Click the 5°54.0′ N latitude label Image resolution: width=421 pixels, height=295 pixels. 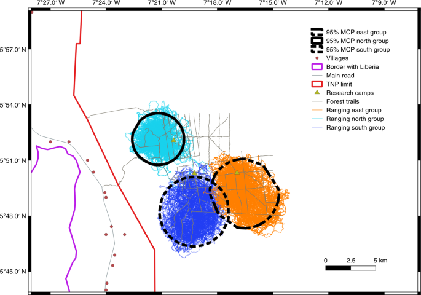coord(13,105)
